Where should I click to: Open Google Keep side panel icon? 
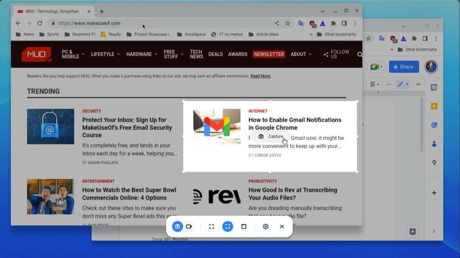tap(434, 106)
